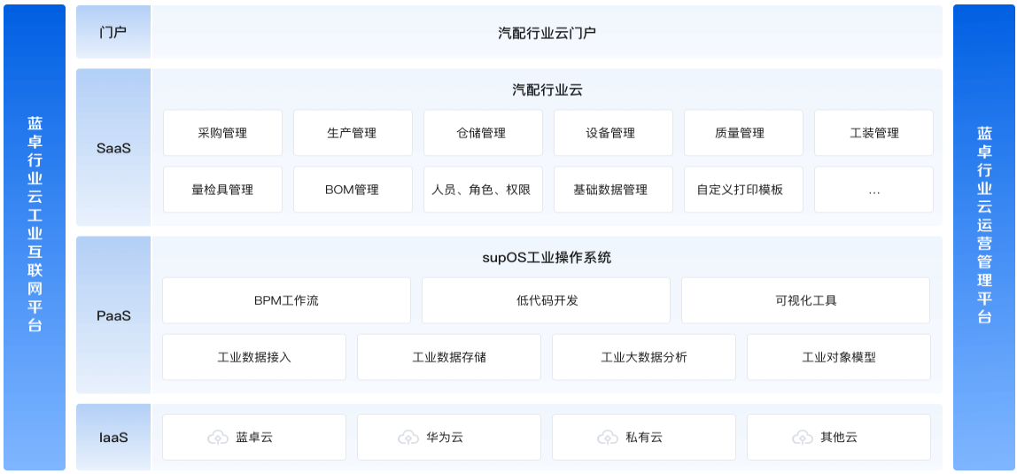Click the cloud icon beside 蓝卓云
This screenshot has width=1017, height=474.
(x=218, y=438)
